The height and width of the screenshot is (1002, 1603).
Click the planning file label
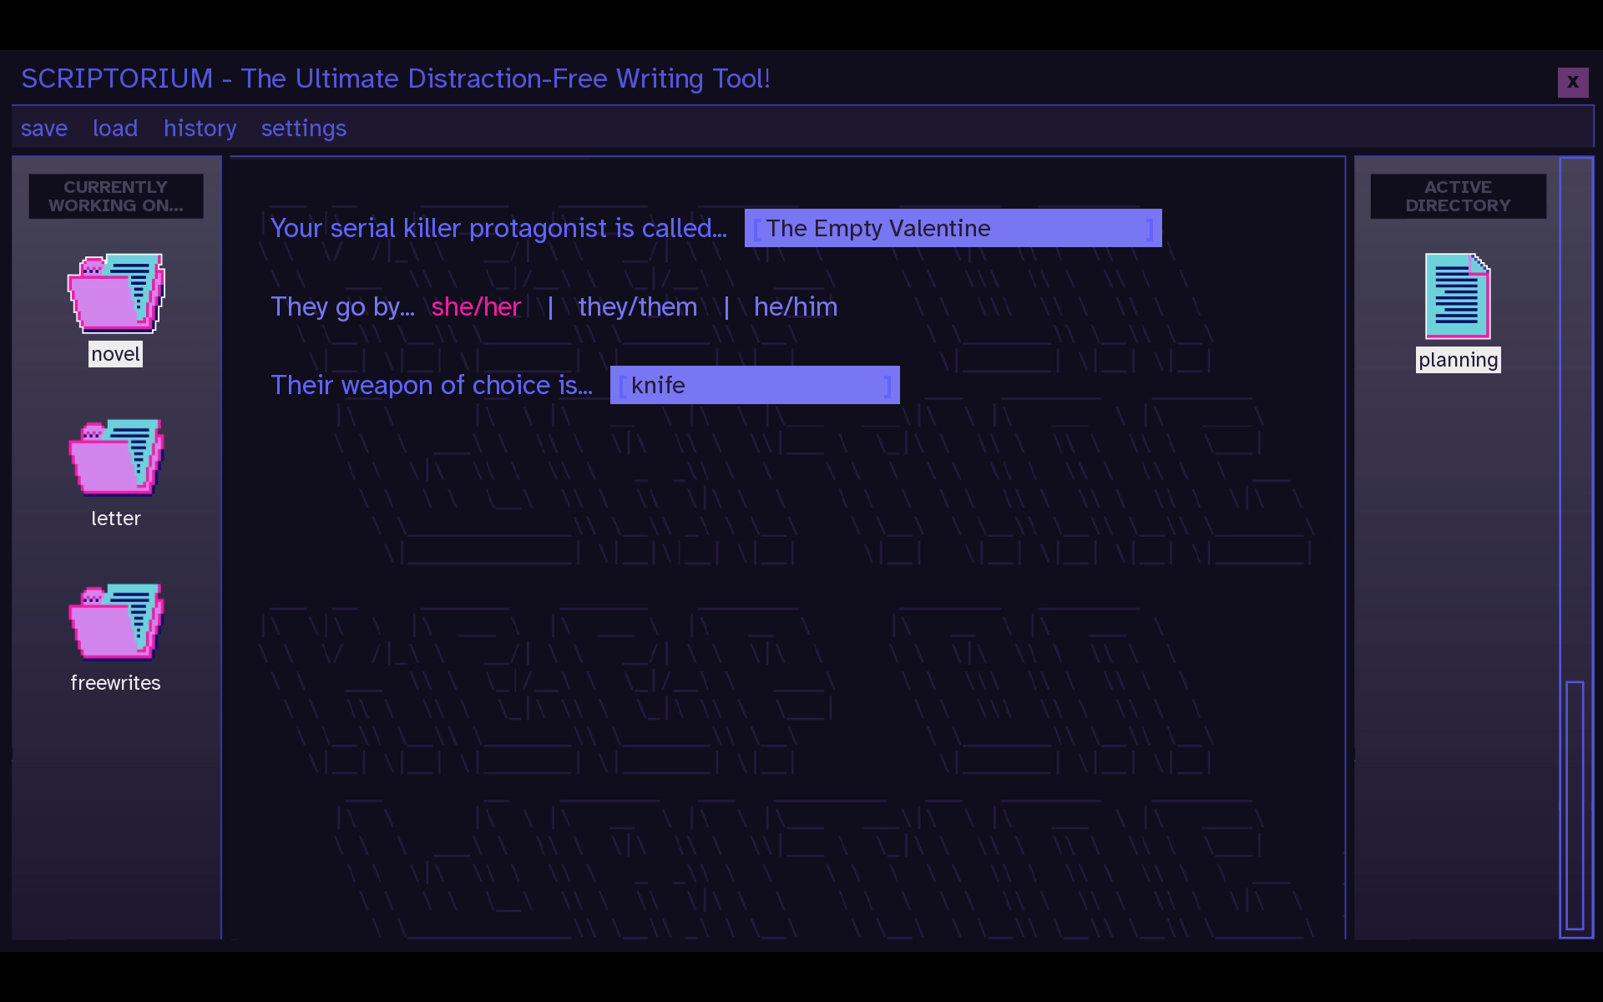[x=1458, y=360]
